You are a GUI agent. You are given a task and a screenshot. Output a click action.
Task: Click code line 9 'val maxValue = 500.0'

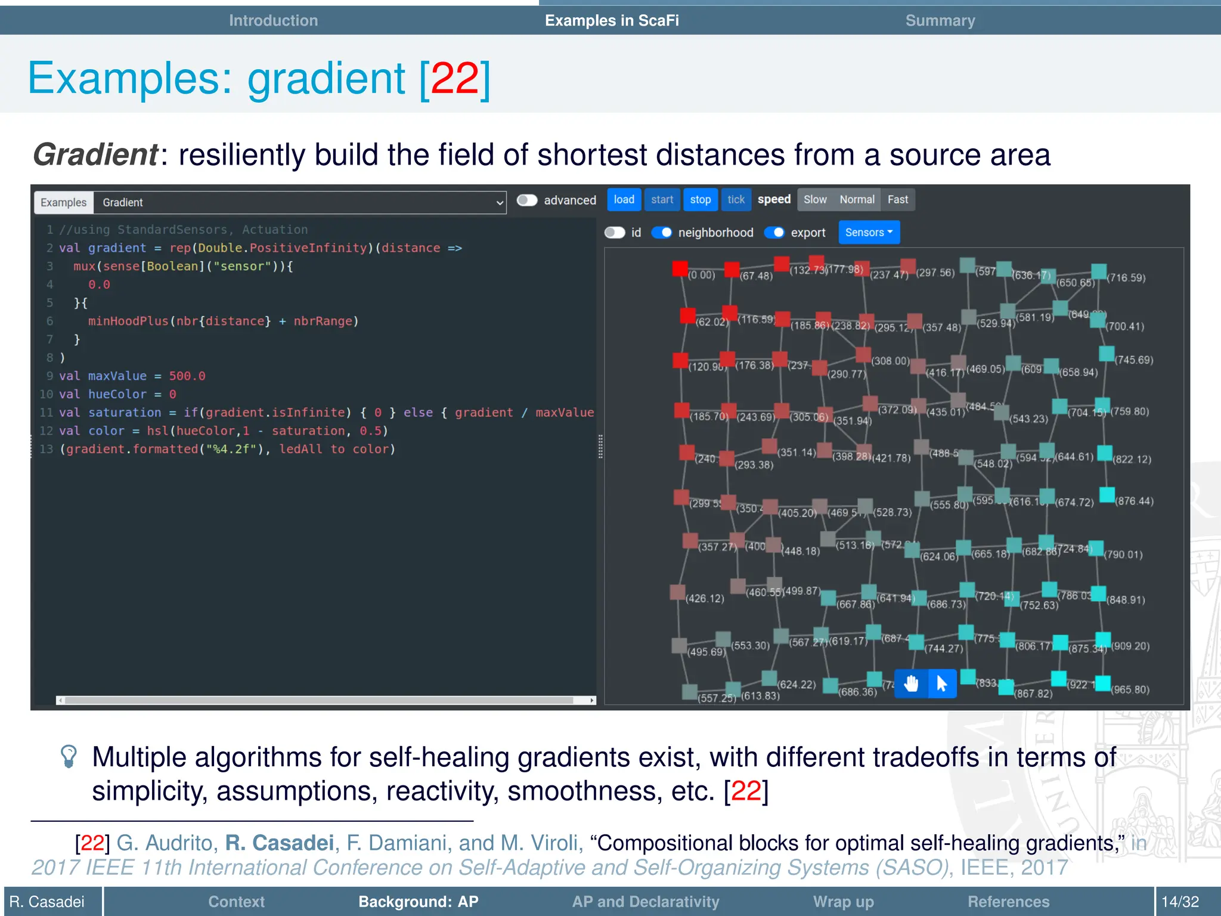click(x=132, y=376)
